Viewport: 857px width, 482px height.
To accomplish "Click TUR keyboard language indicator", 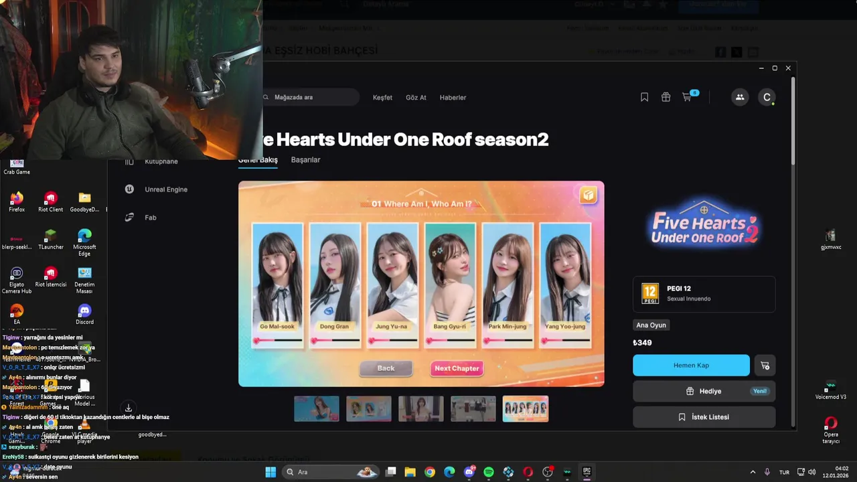I will (784, 472).
